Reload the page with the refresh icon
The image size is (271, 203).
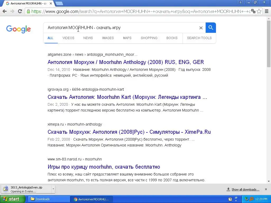[x=20, y=11]
